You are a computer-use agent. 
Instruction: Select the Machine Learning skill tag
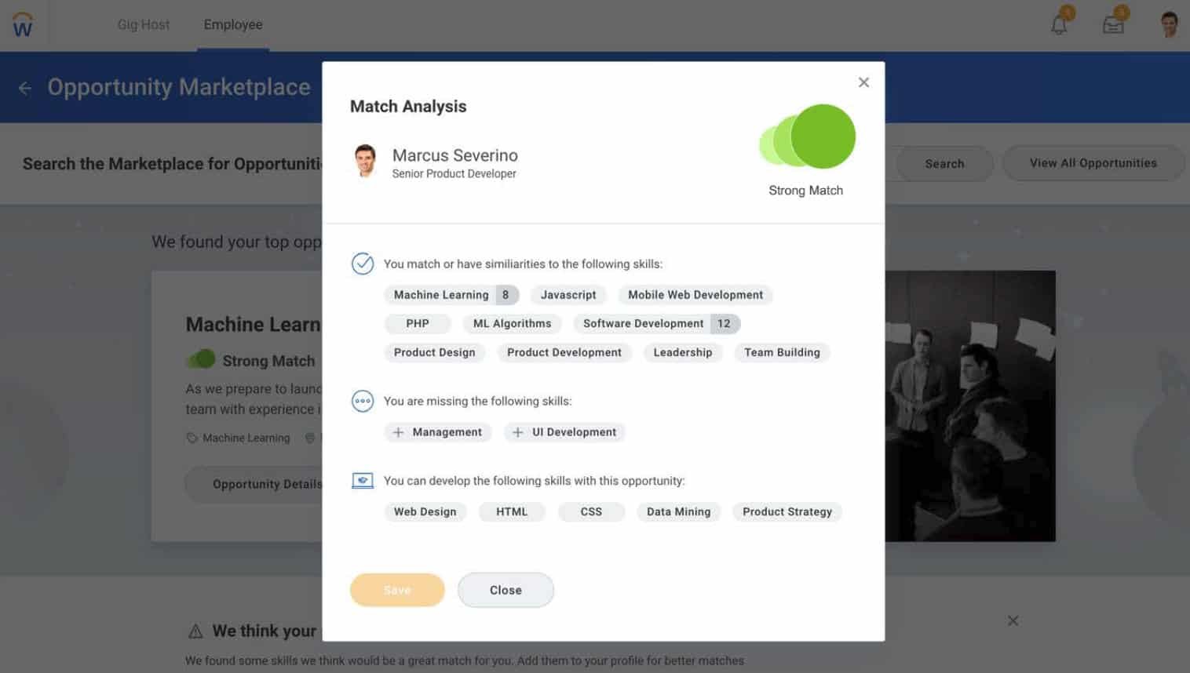pyautogui.click(x=442, y=294)
